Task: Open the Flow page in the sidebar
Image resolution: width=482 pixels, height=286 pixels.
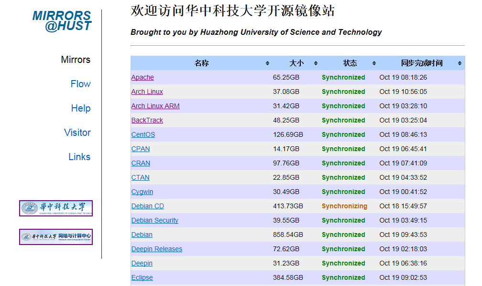Action: [80, 84]
